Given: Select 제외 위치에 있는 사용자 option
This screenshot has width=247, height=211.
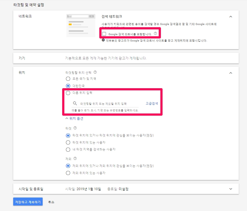Looking at the screenshot, I should click(x=68, y=173).
